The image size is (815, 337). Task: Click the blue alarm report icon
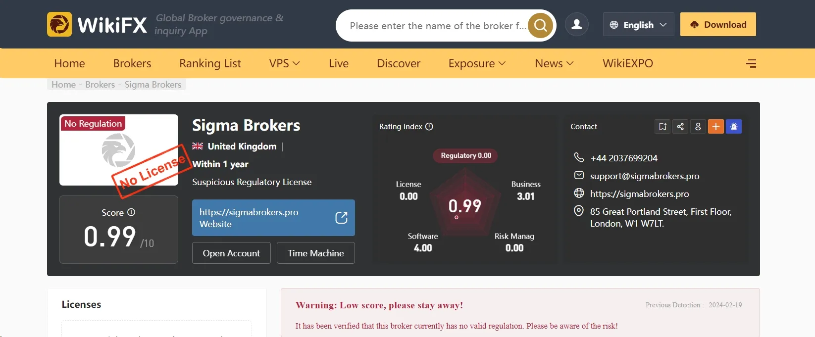[x=734, y=127]
